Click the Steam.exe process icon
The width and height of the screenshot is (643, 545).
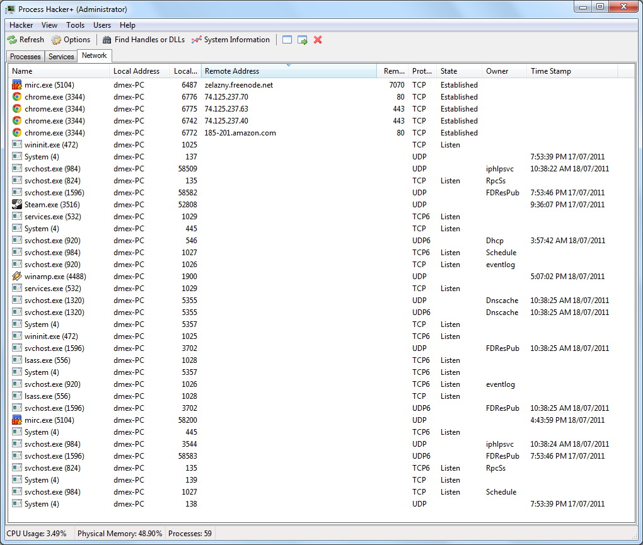pyautogui.click(x=17, y=204)
